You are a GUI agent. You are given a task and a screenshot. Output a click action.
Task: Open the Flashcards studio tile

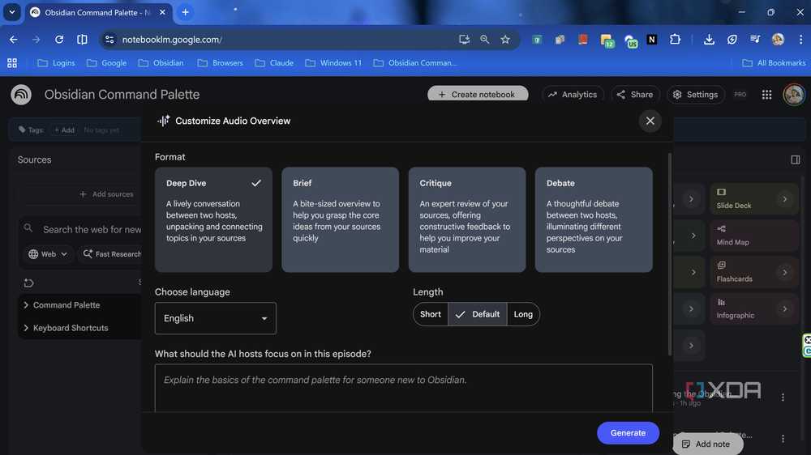point(754,272)
